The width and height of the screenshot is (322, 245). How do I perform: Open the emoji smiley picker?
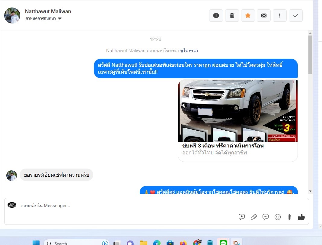278,217
